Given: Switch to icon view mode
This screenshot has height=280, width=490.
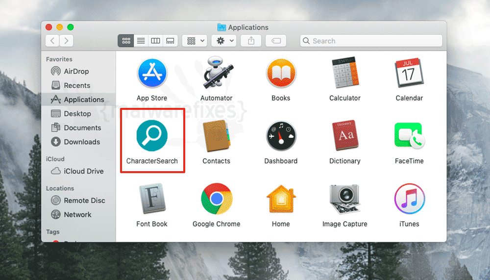Looking at the screenshot, I should (126, 41).
